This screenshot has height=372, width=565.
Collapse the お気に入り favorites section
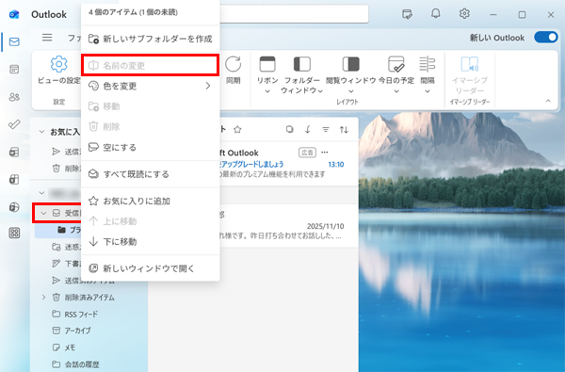tap(41, 132)
